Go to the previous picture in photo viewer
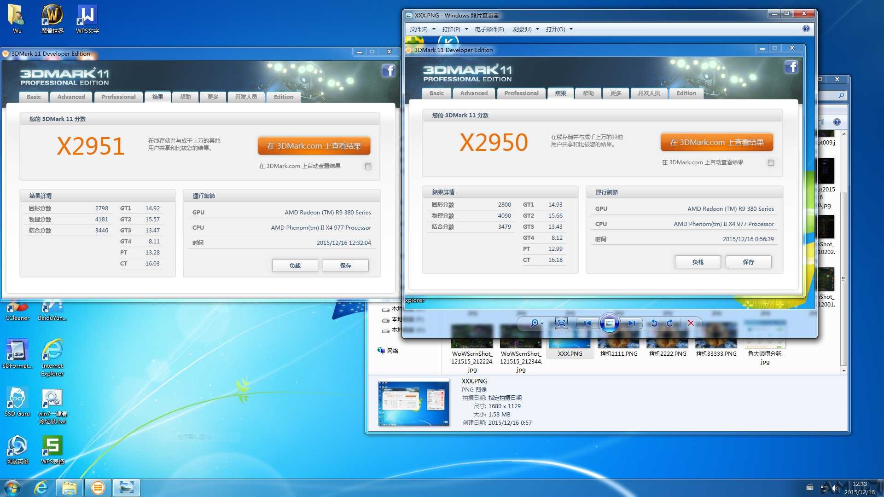884x497 pixels. tap(587, 324)
